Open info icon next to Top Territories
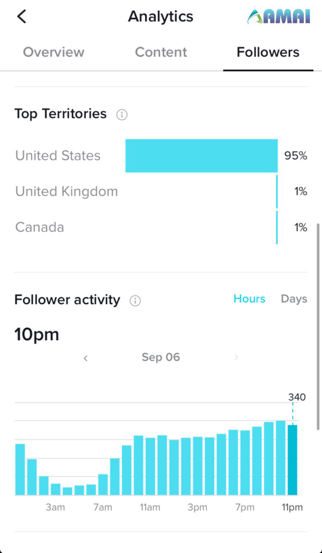The image size is (322, 553). coord(122,115)
